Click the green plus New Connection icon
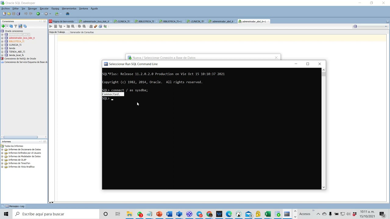Viewport: 390px width, 219px height. 3,26
